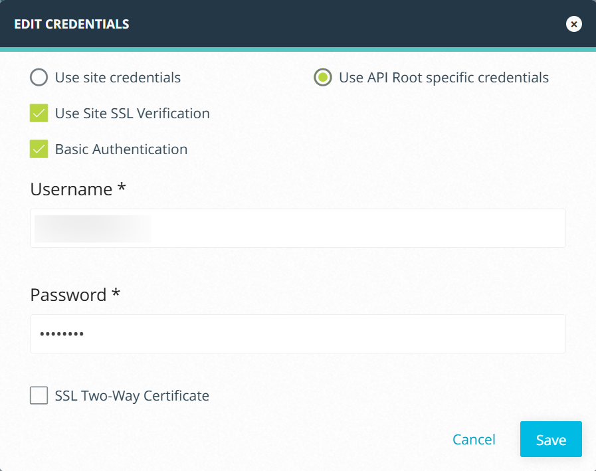The height and width of the screenshot is (471, 596).
Task: Click inside the Password input field
Action: click(x=298, y=333)
